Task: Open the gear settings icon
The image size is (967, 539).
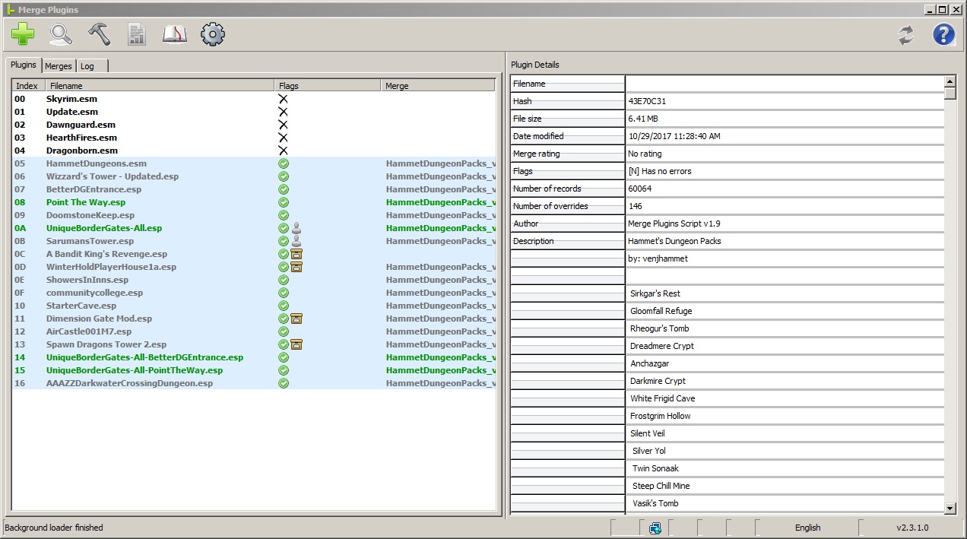Action: tap(213, 34)
